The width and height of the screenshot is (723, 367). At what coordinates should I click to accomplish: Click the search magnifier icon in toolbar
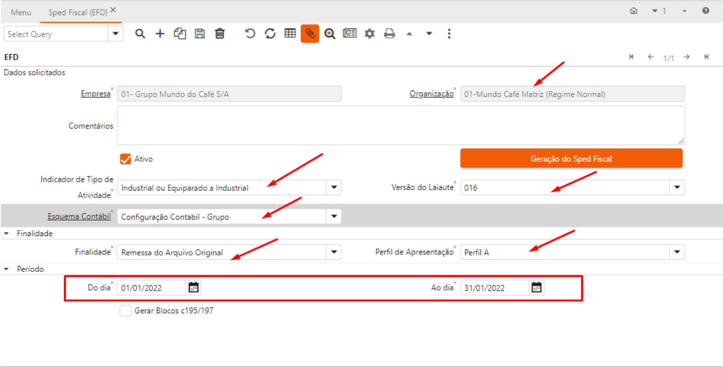point(140,34)
